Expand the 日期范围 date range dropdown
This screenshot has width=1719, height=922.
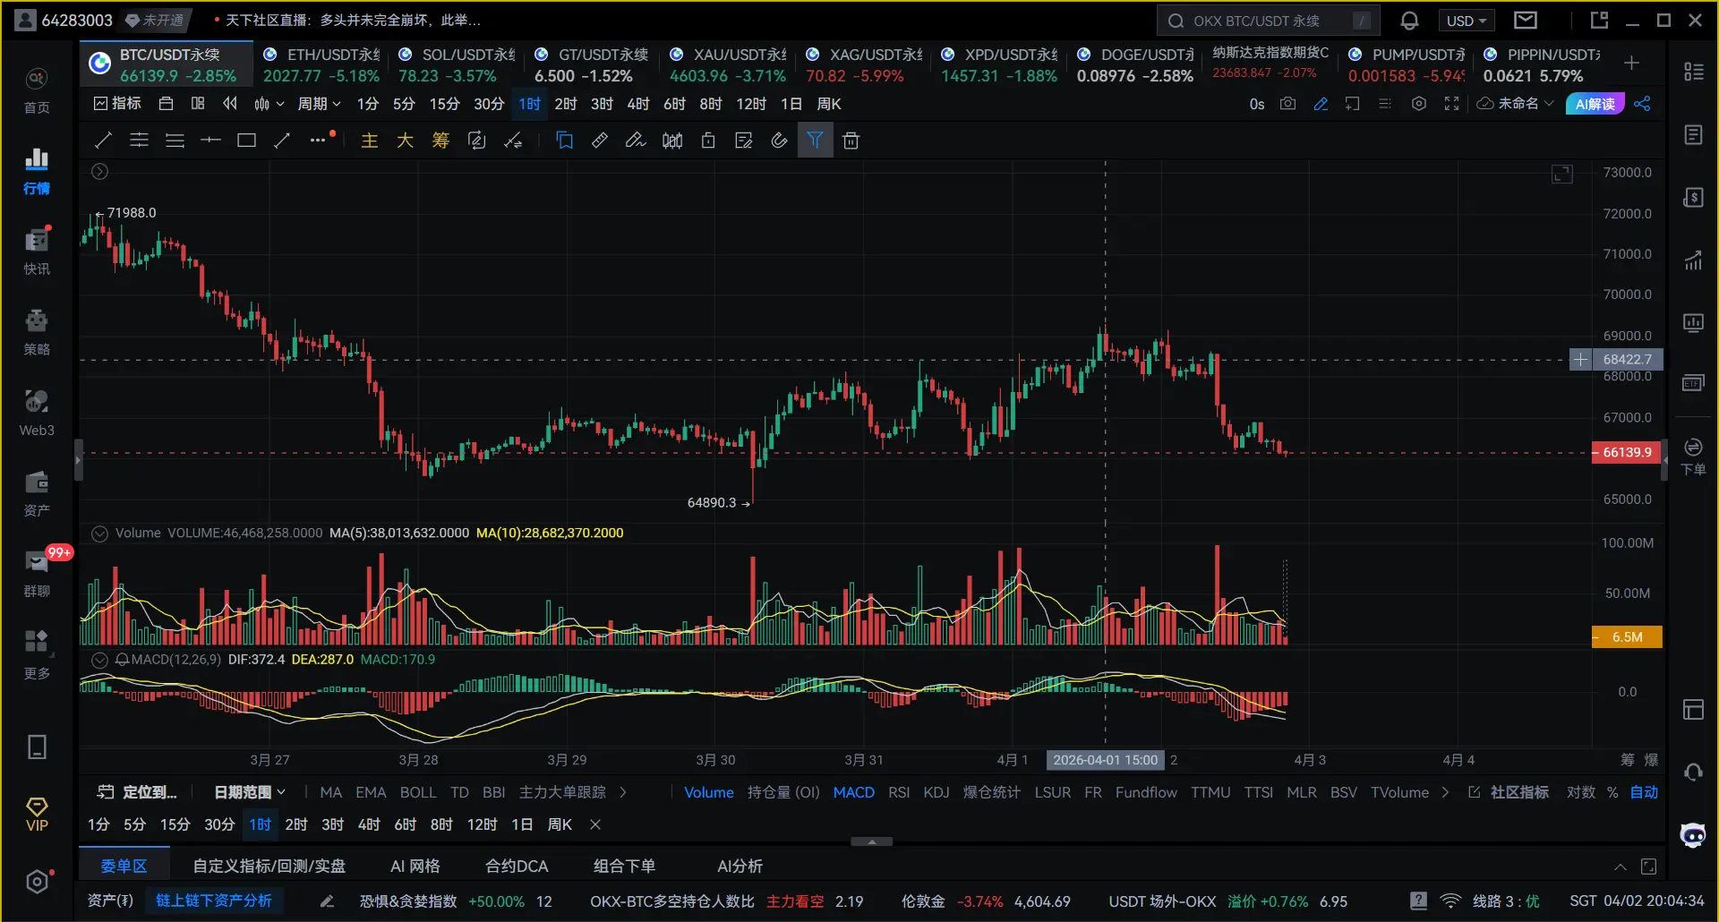coord(250,792)
